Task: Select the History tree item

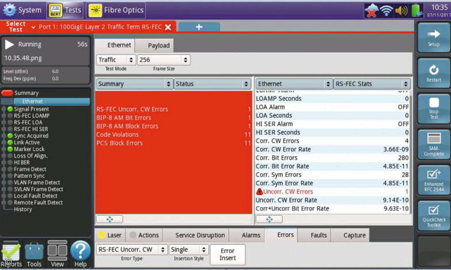Action: (x=23, y=209)
